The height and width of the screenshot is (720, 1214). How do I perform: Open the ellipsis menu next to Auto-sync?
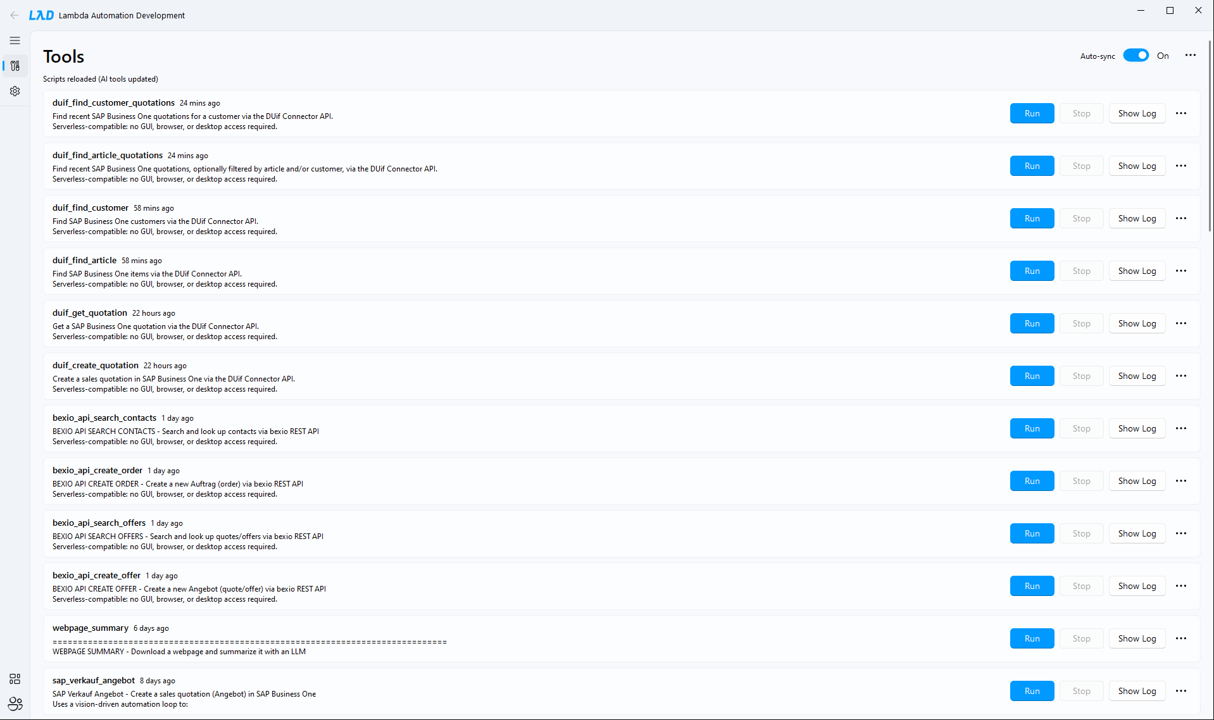1191,56
